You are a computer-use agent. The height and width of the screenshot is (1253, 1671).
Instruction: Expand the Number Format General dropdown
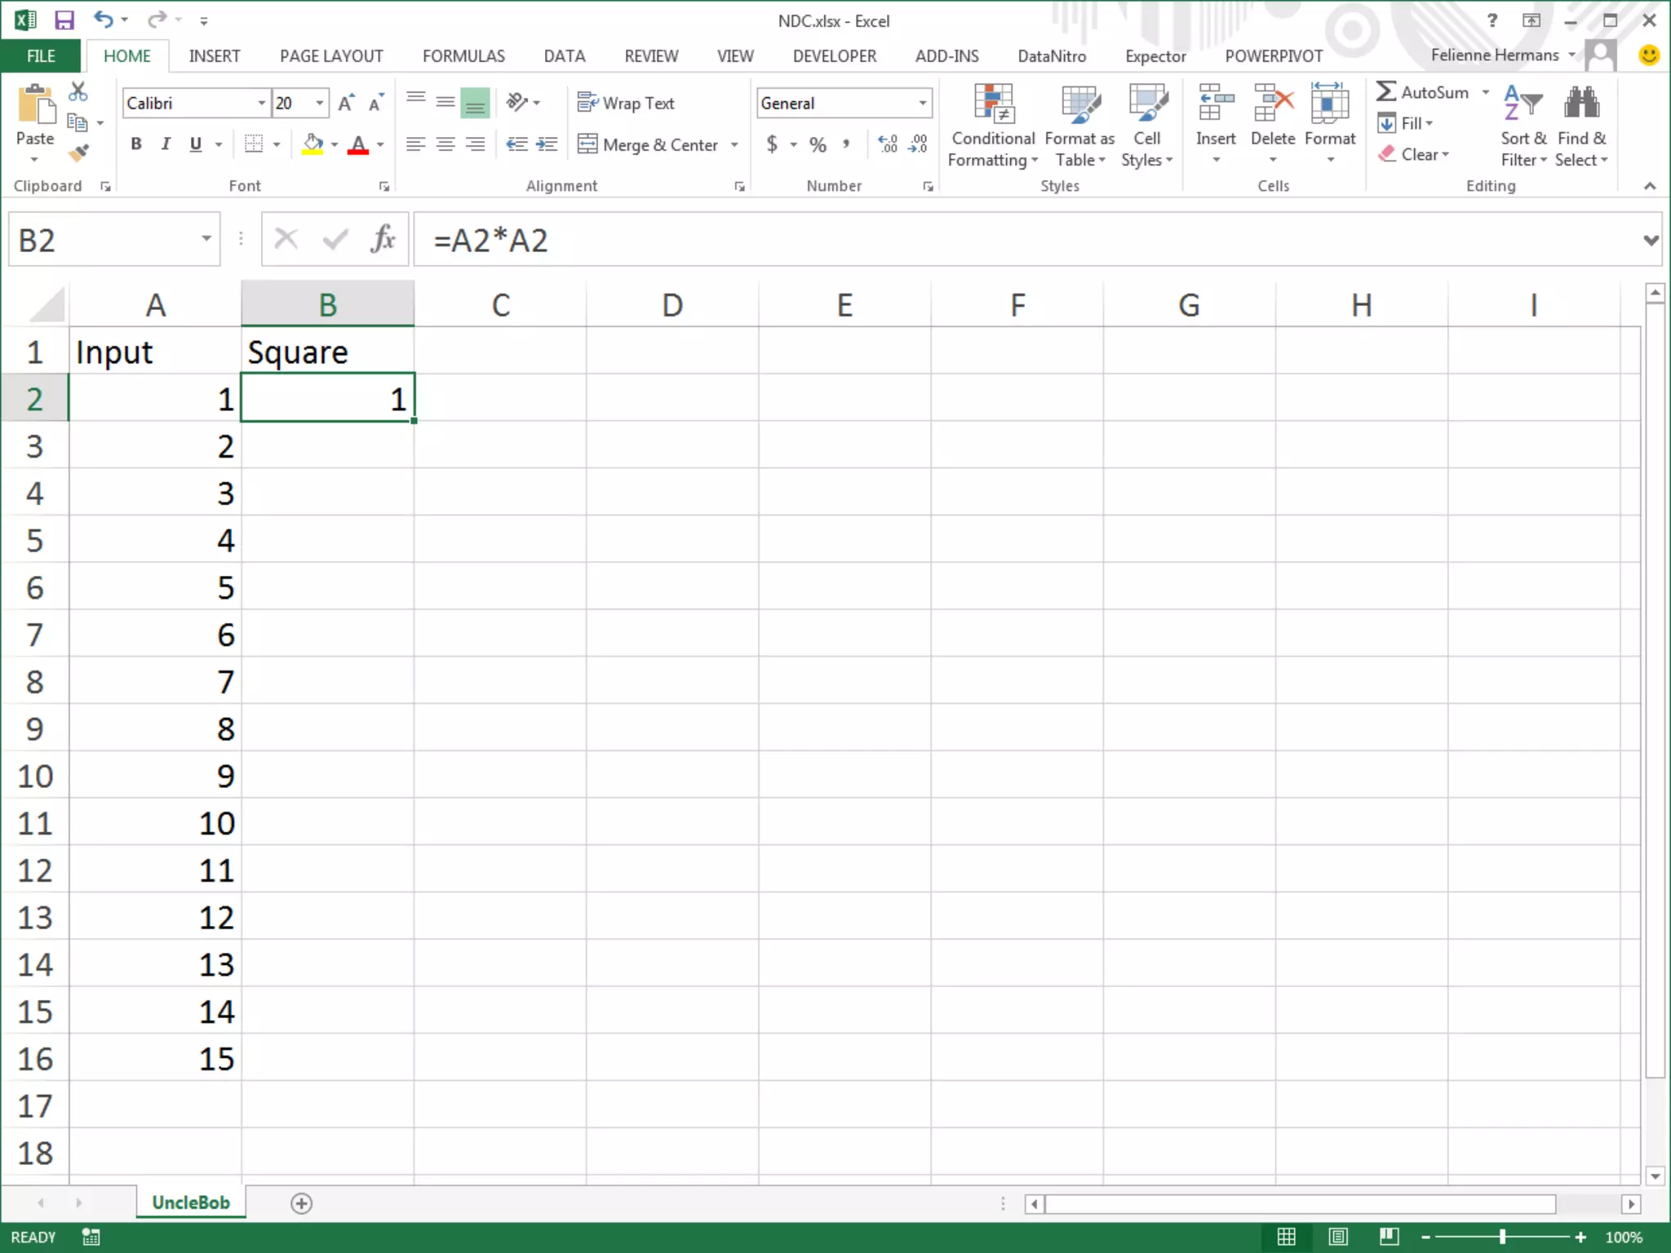922,103
